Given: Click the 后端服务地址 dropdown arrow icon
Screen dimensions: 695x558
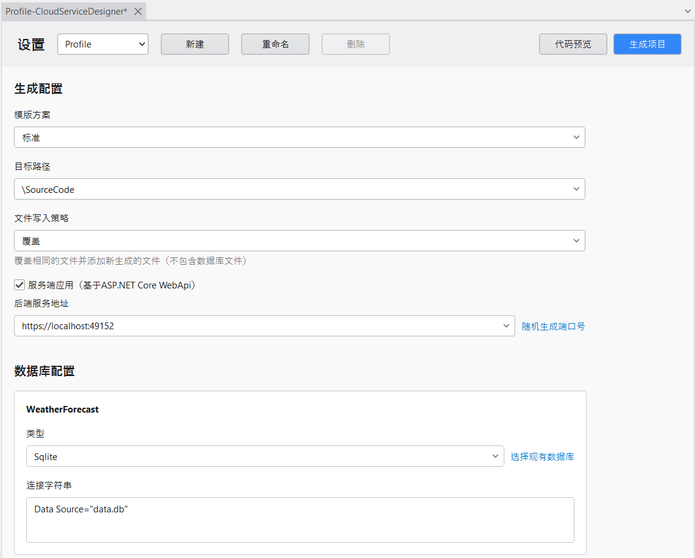Looking at the screenshot, I should (506, 326).
